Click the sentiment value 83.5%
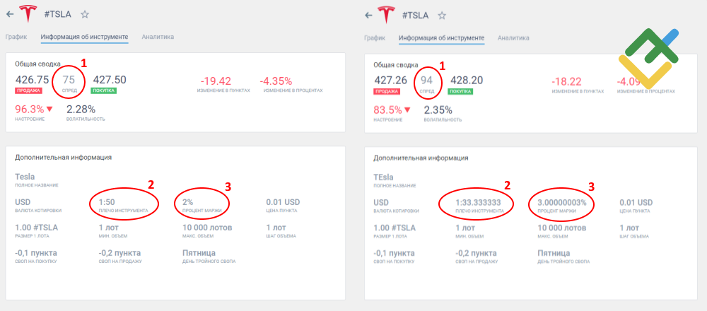This screenshot has height=311, width=707. (387, 110)
